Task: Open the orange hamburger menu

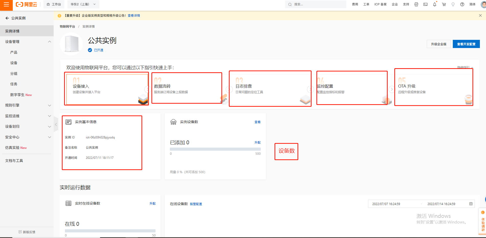Action: pyautogui.click(x=6, y=4)
